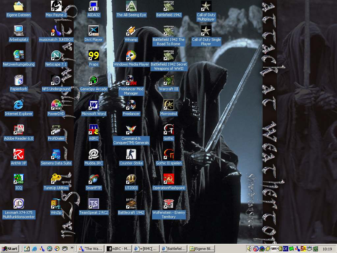Image resolution: width=337 pixels, height=253 pixels.
Task: Select the Max Payne 2 shortcut
Action: point(56,6)
